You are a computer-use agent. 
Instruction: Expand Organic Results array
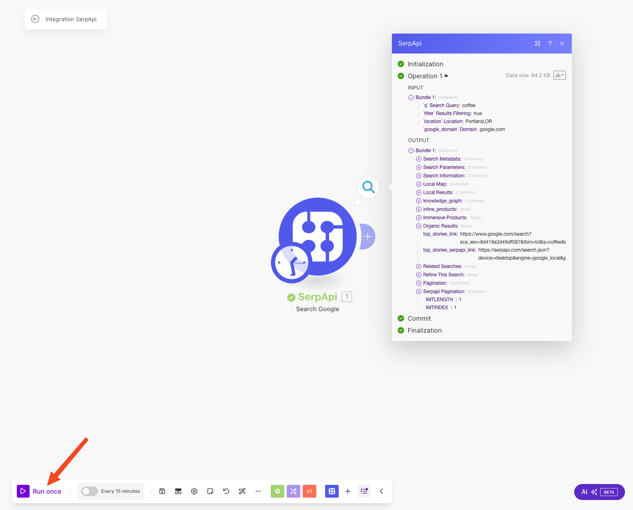(419, 226)
